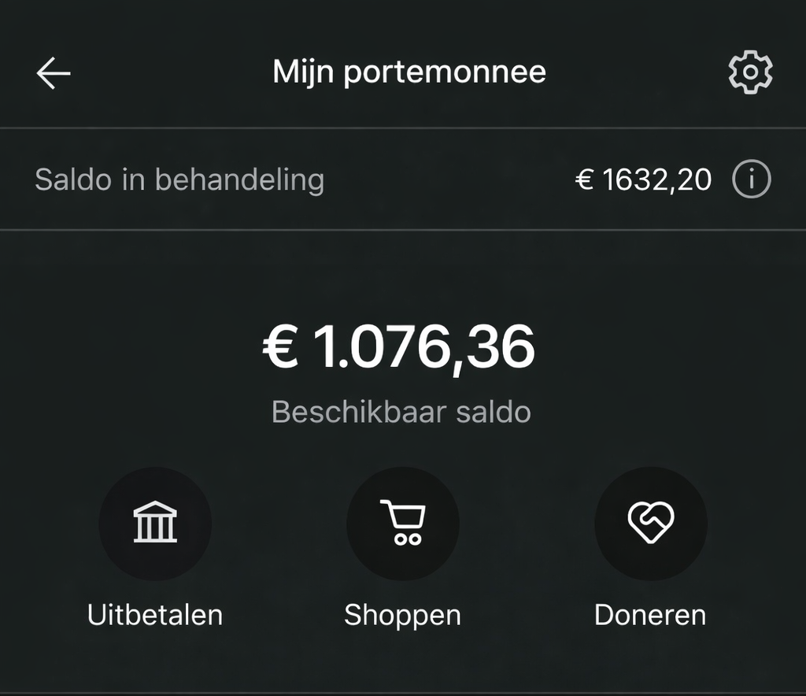Screen dimensions: 806x696
Task: Click the Mijn portemonnee page title
Action: click(x=409, y=72)
